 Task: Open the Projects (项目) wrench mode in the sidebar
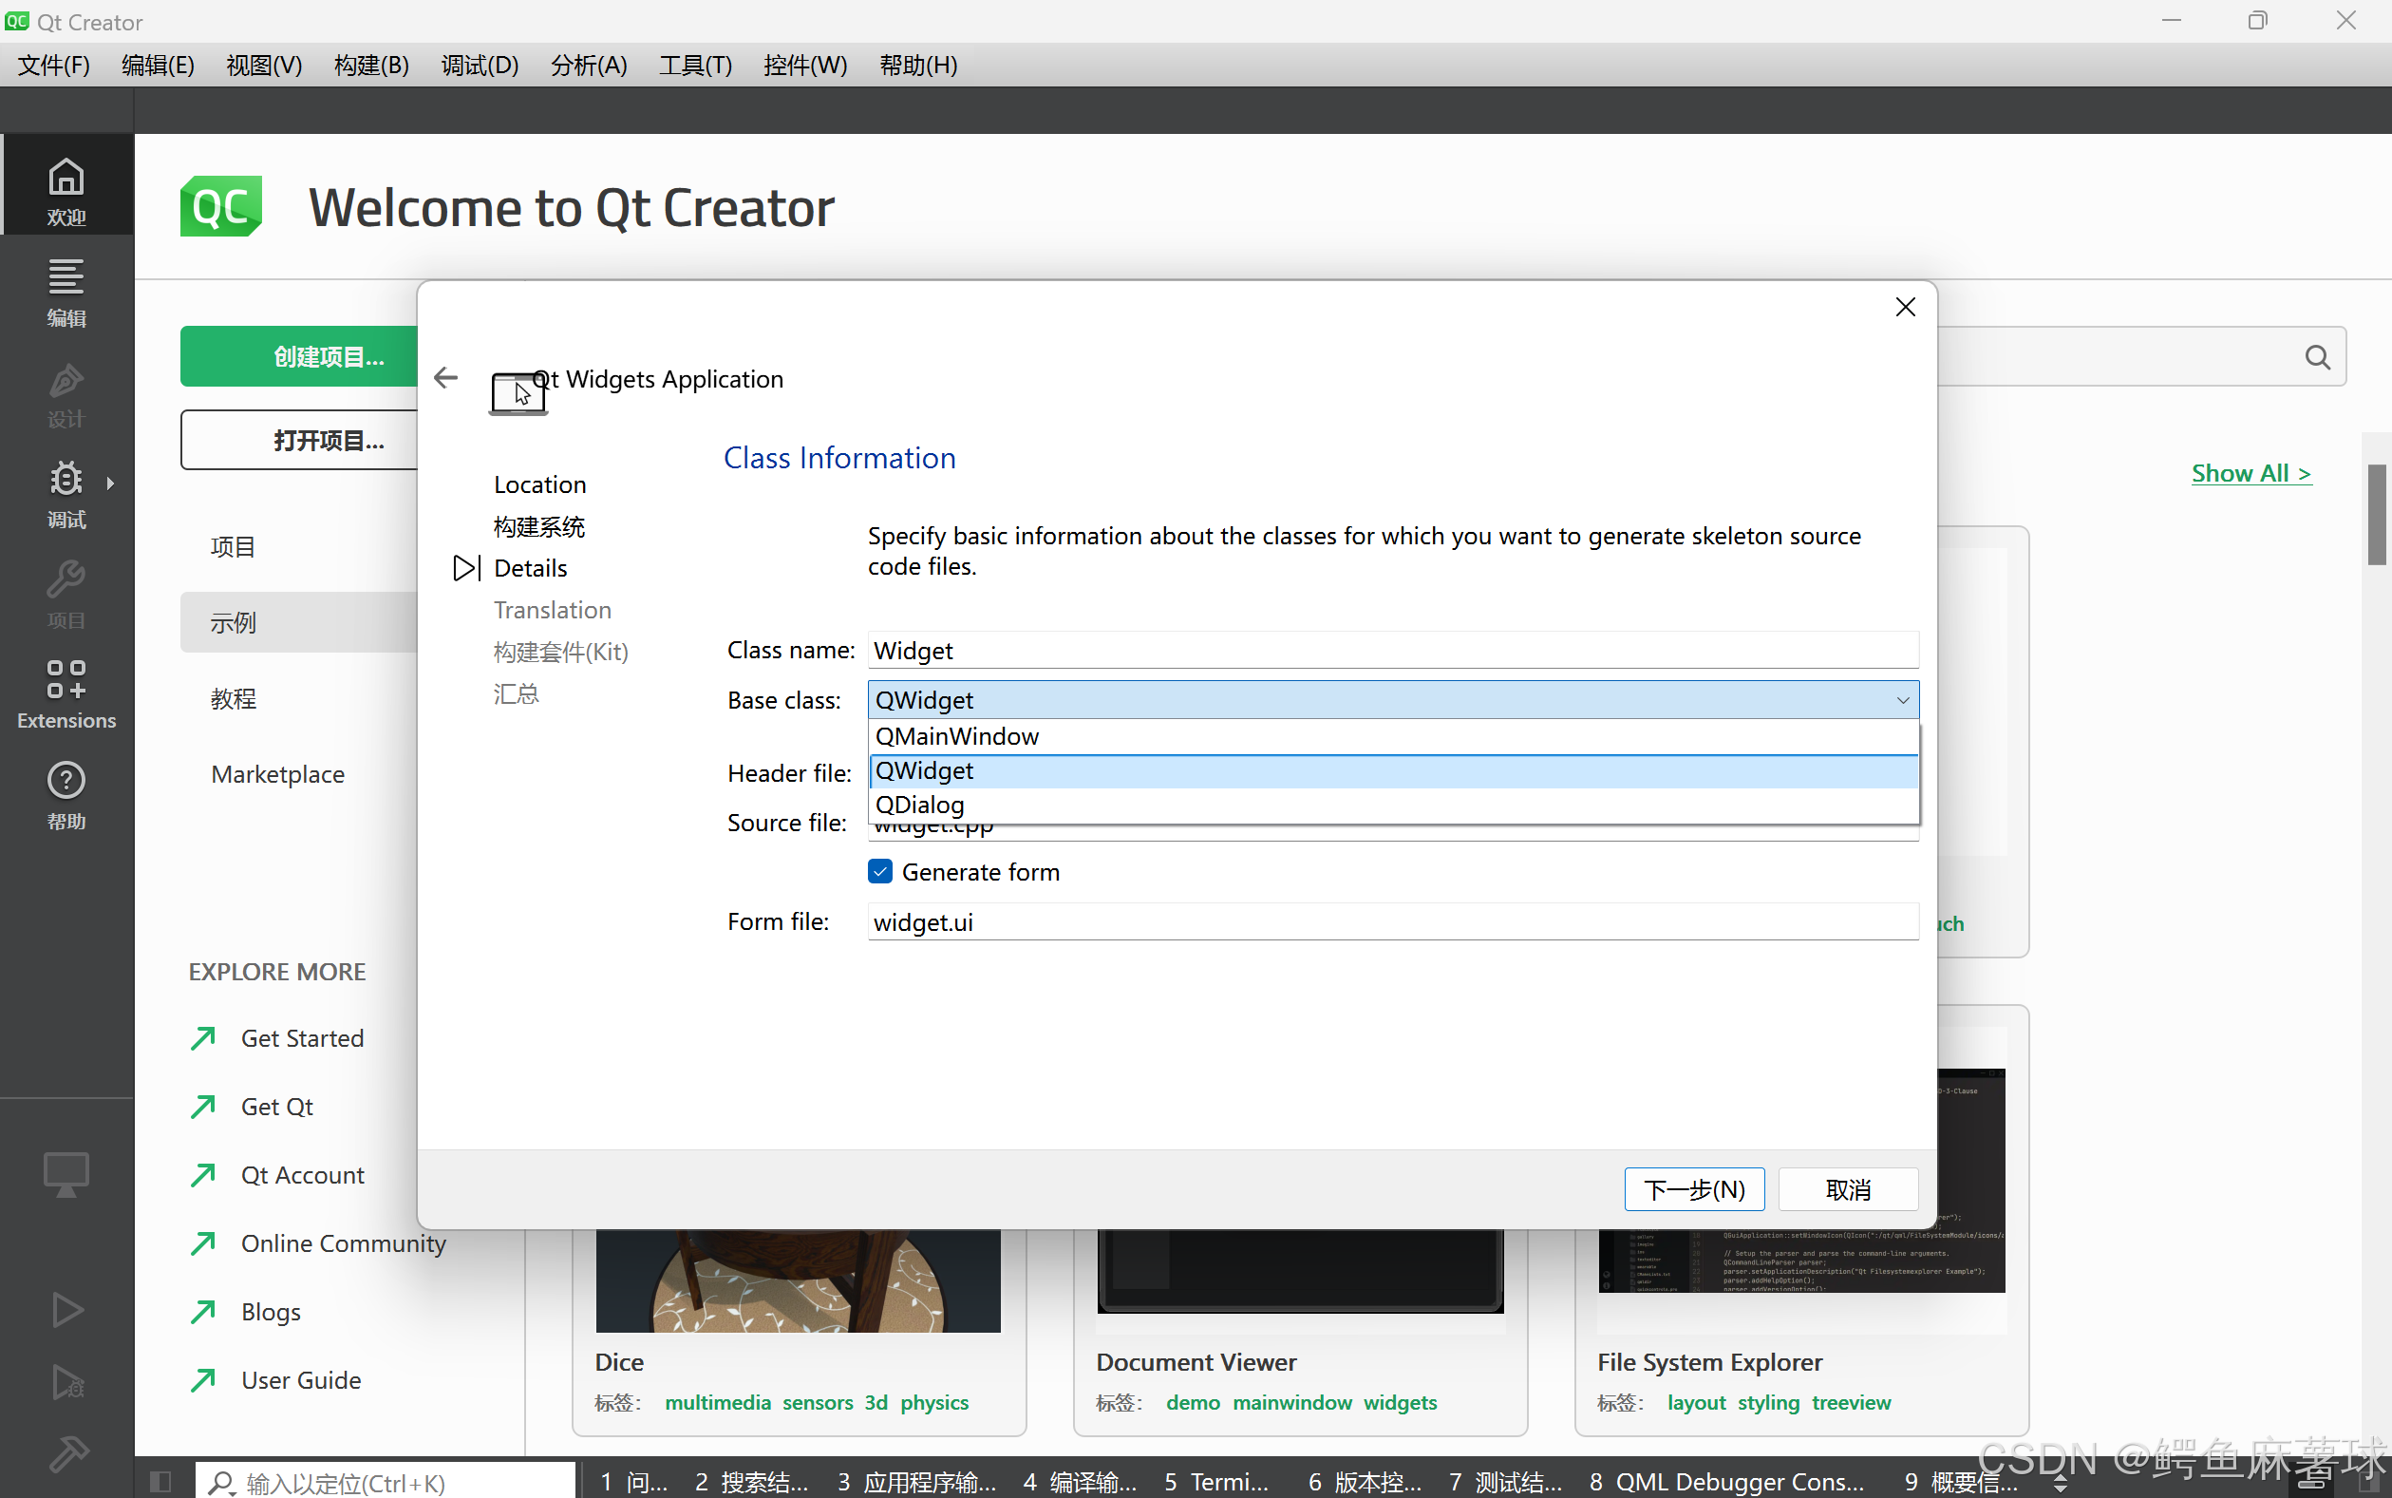[66, 594]
